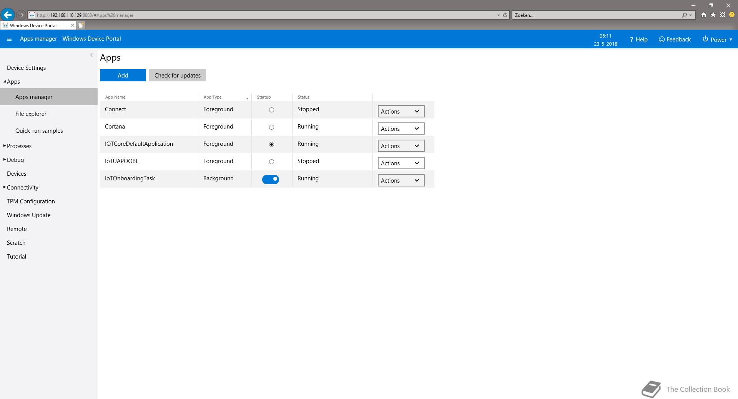Click App Name column header

pos(115,97)
